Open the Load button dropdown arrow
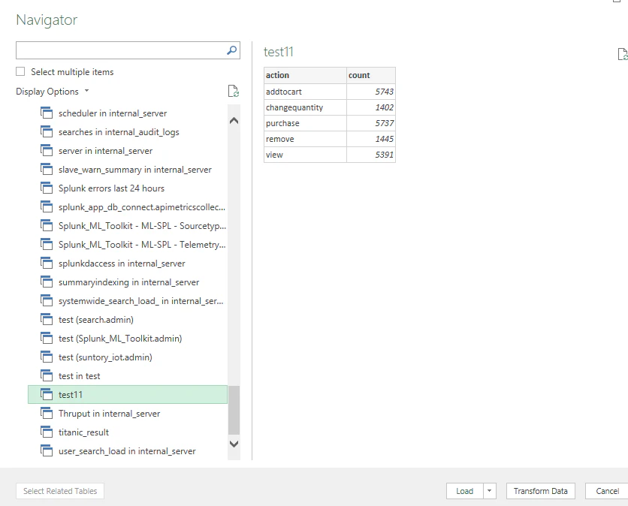 (490, 491)
